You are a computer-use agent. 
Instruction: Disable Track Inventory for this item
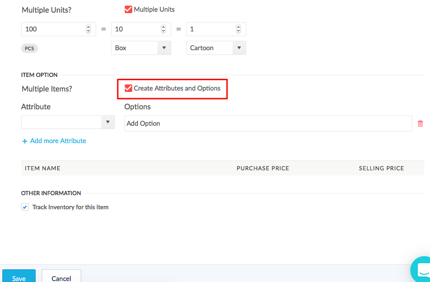tap(25, 207)
